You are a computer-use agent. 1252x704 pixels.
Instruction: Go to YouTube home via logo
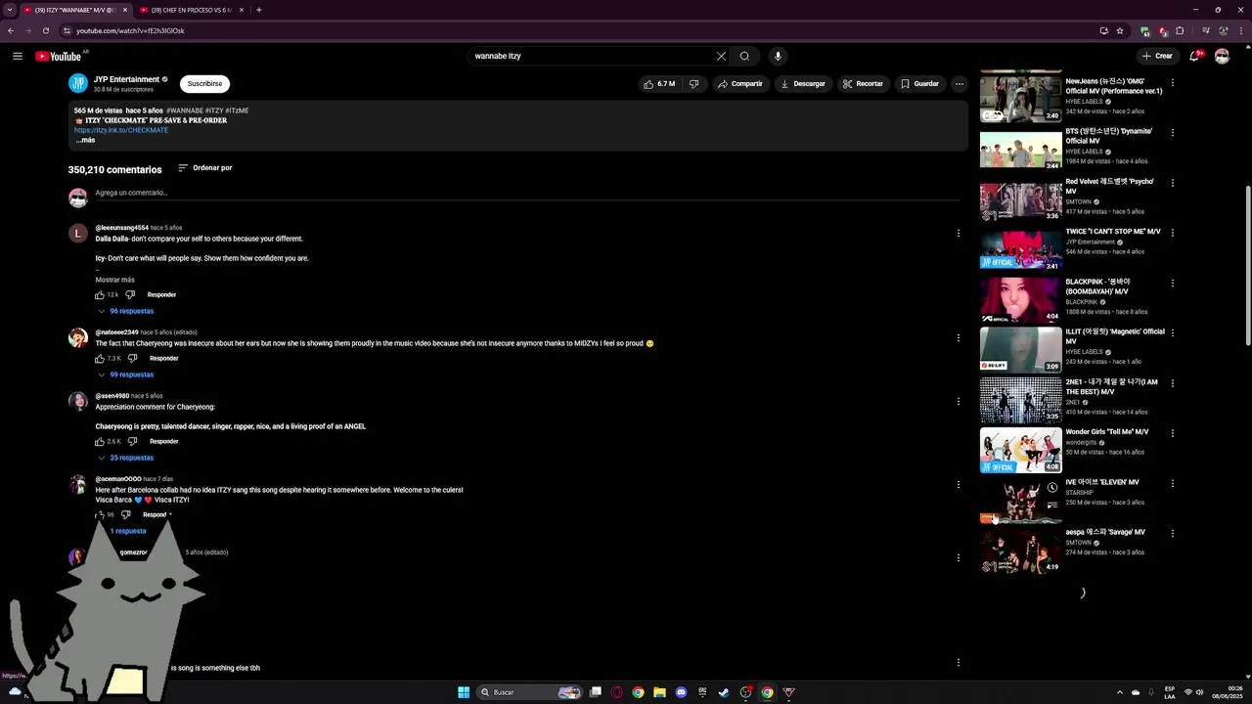pos(59,56)
